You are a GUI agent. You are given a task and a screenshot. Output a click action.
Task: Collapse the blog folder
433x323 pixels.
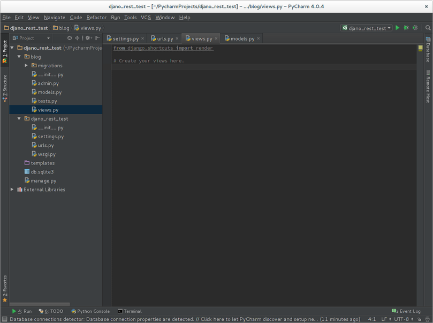(19, 57)
